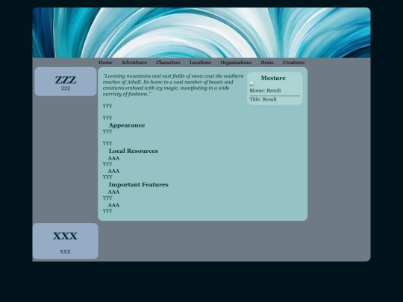Go to the Adventures page
The height and width of the screenshot is (302, 403).
134,63
